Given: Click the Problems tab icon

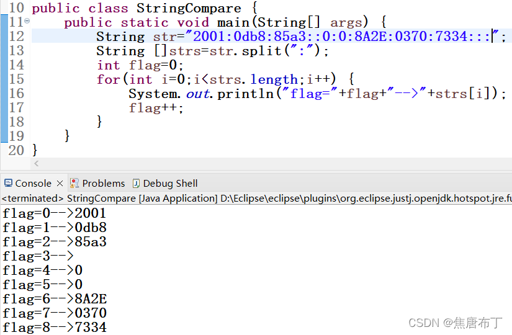Looking at the screenshot, I should click(x=74, y=183).
